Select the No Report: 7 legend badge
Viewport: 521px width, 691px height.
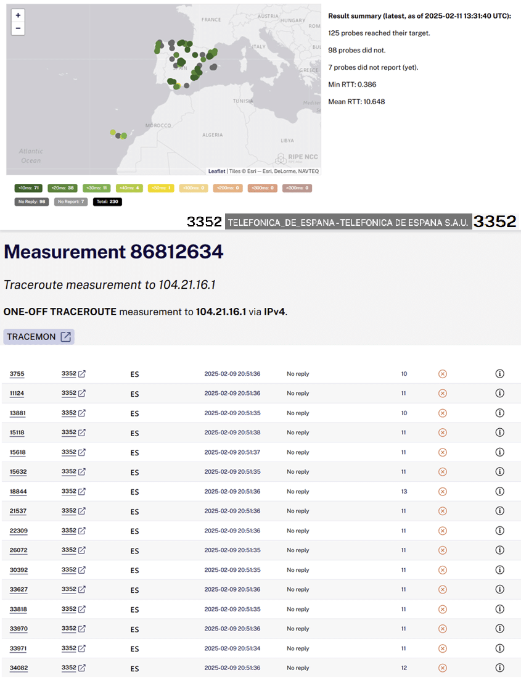coord(71,202)
